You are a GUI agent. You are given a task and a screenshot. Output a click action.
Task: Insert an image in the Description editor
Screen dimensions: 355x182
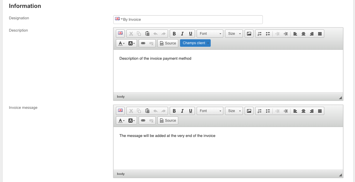249,34
